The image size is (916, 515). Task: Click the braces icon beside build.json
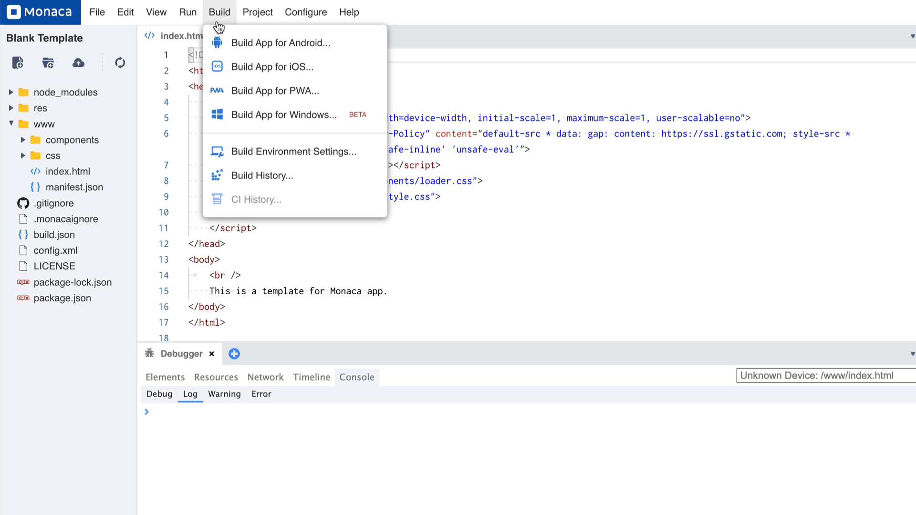pos(23,235)
